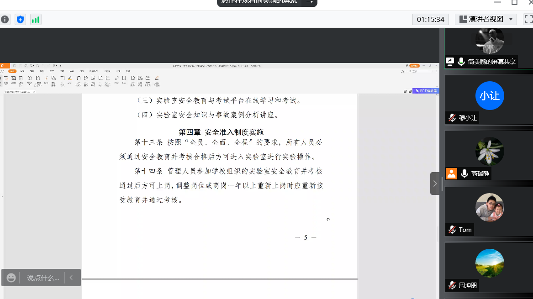Image resolution: width=533 pixels, height=299 pixels.
Task: Type in the 说点什么 chat field
Action: pyautogui.click(x=42, y=278)
